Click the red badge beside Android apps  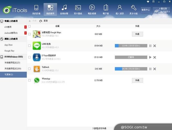(26, 33)
